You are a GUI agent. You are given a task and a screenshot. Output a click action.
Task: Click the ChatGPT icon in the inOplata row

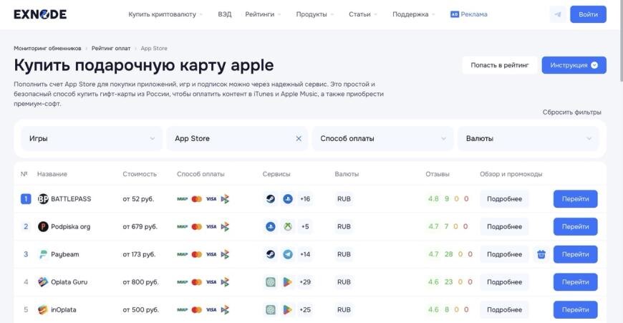(271, 309)
